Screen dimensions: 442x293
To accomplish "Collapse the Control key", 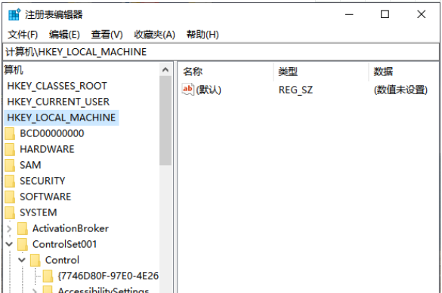I will click(22, 260).
